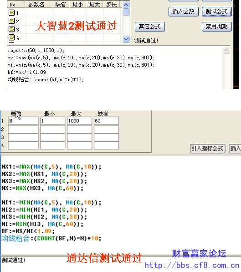Click the 'mx:=max(ma(c,5)' code line
Screen dimensions: 241x272
pos(81,58)
